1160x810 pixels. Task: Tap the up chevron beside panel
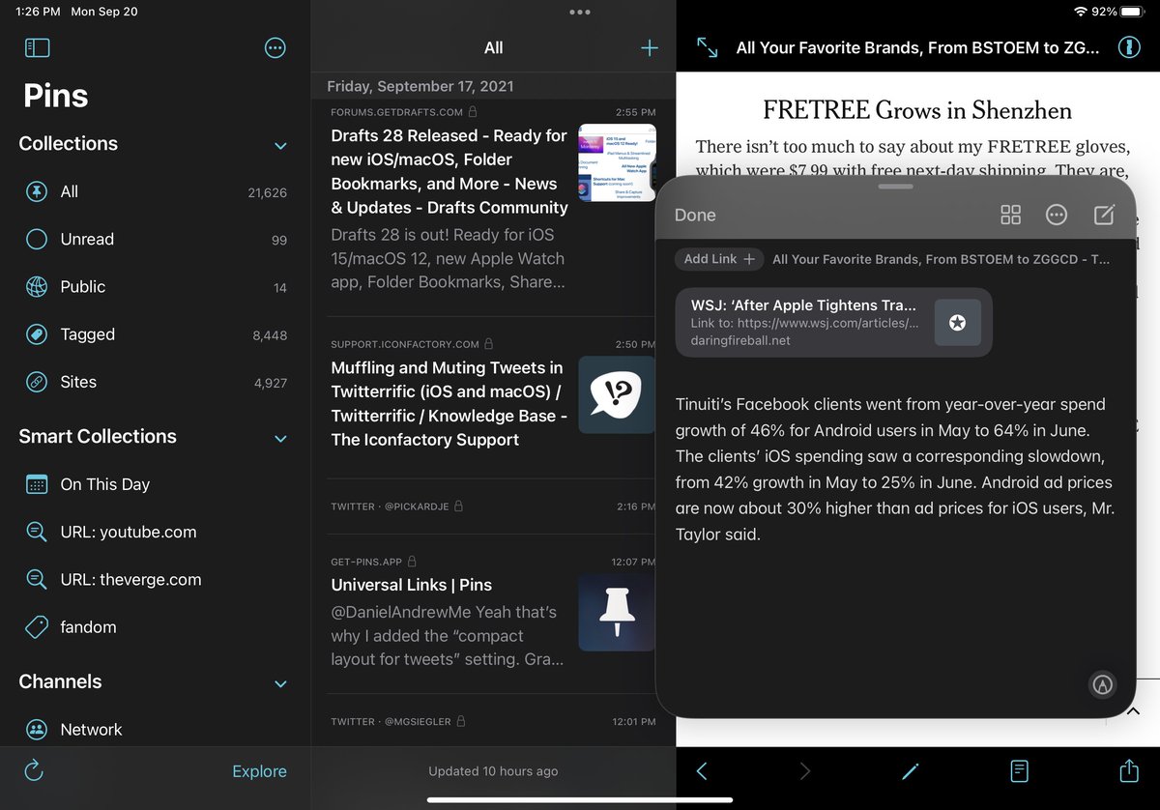click(1135, 711)
